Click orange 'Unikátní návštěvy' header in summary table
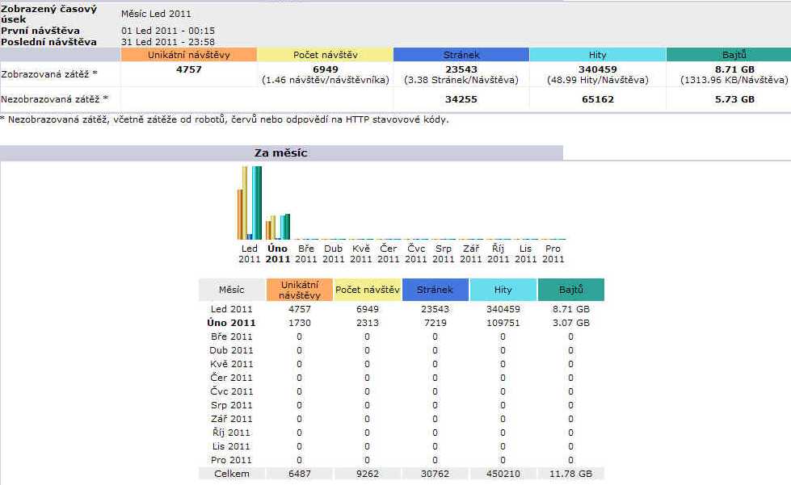 (189, 54)
